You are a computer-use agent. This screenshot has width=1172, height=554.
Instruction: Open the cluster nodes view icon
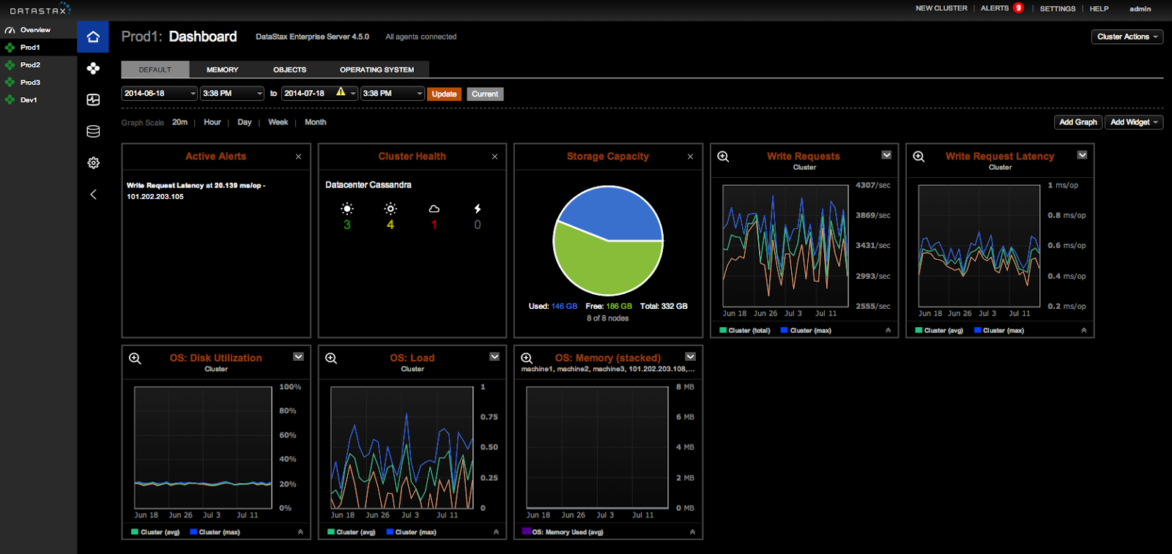point(93,68)
